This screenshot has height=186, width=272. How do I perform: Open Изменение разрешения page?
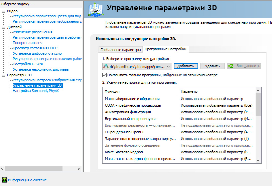[32, 32]
